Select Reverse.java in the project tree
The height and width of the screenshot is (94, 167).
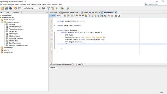13,41
